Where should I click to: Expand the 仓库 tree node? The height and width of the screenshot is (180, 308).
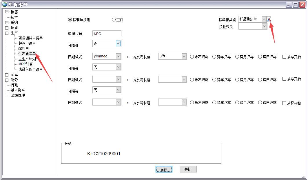pos(6,74)
